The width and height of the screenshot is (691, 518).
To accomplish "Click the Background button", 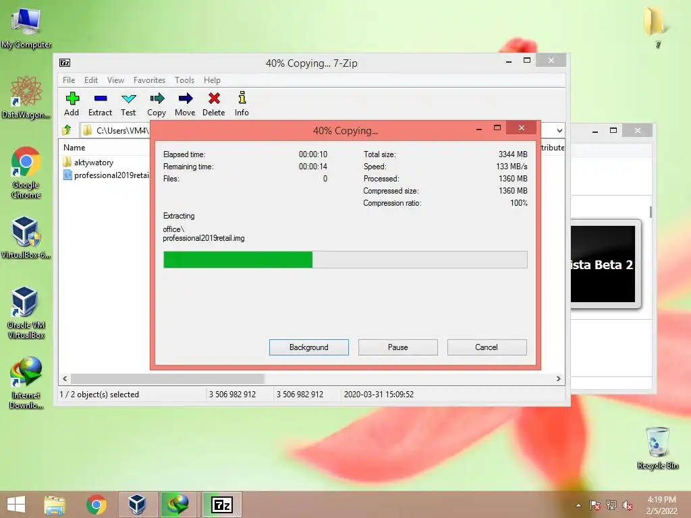I will coord(309,347).
